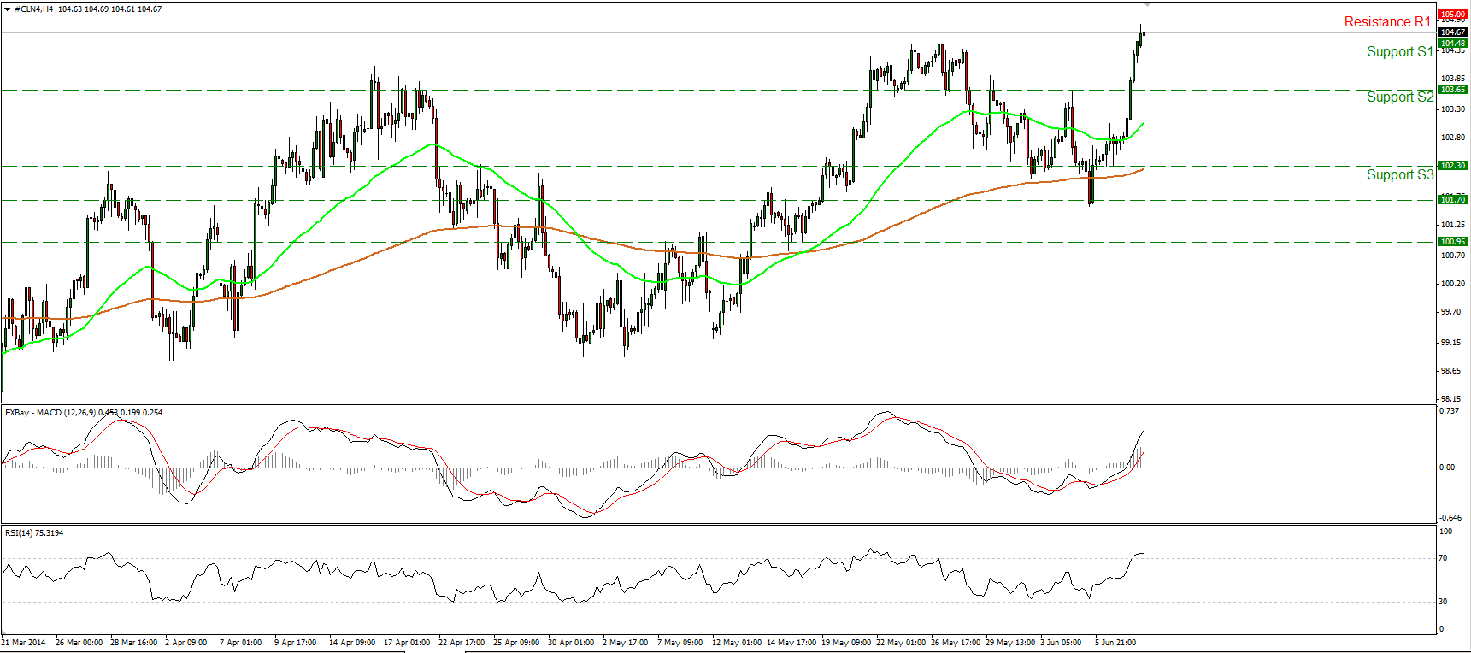Screen dimensions: 1471x653
Task: Click the 21 Mar 2014 date on time axis
Action: (24, 643)
